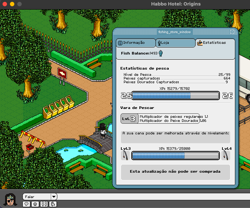Click the Lvl. 3 rod level badge

(129, 119)
